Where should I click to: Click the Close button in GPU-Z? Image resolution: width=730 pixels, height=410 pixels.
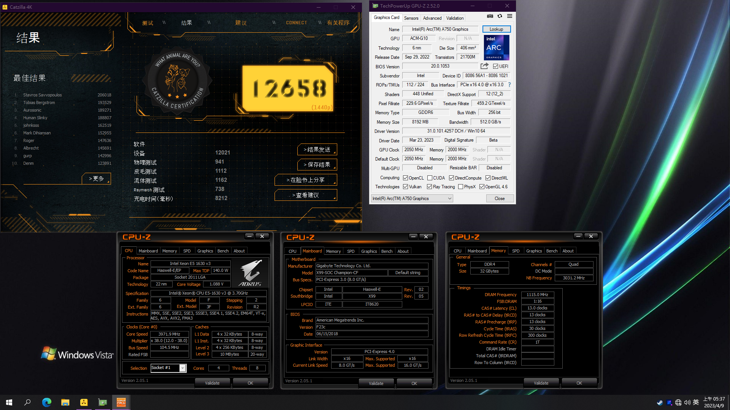pyautogui.click(x=500, y=198)
